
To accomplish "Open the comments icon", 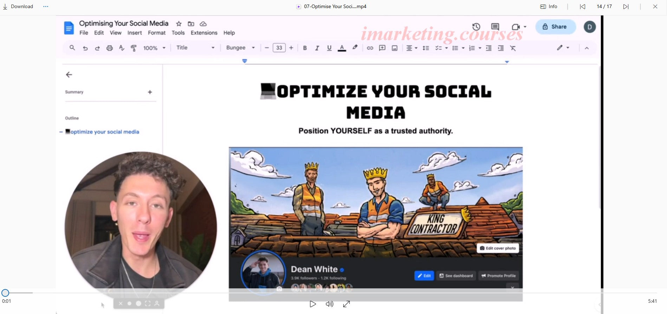I will (x=495, y=27).
